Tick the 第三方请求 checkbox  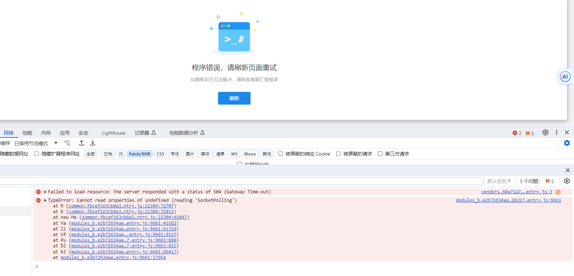click(x=380, y=154)
